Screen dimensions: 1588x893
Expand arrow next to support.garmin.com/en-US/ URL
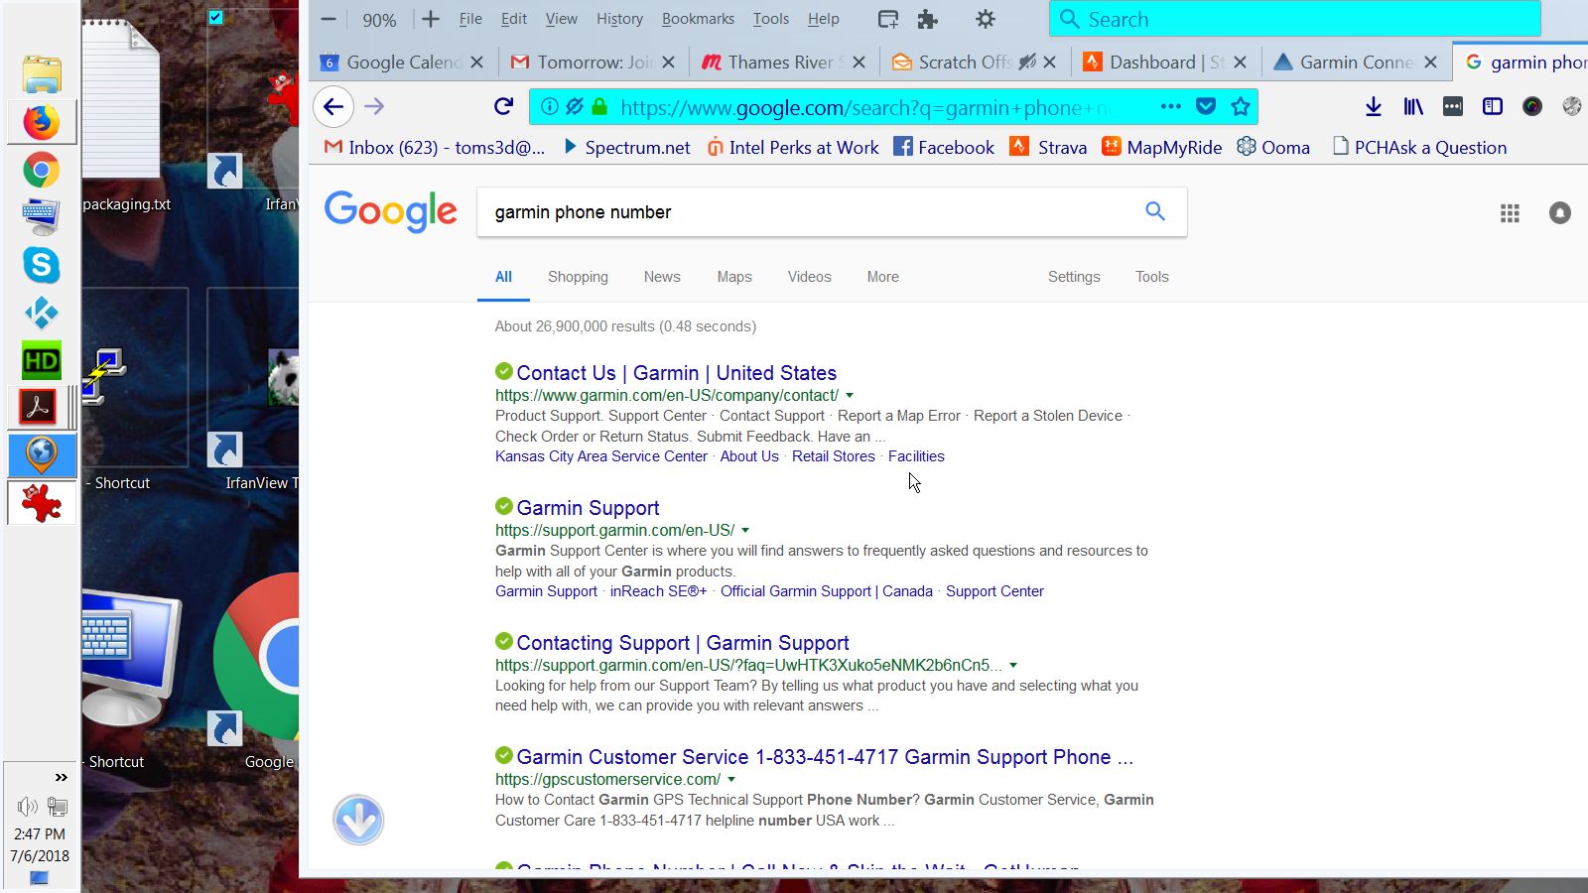pos(745,530)
